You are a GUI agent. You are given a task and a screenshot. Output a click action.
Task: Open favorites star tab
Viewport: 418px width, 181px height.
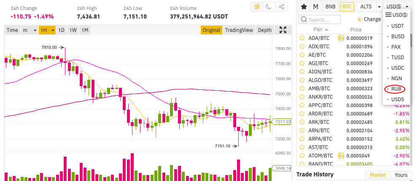point(303,7)
